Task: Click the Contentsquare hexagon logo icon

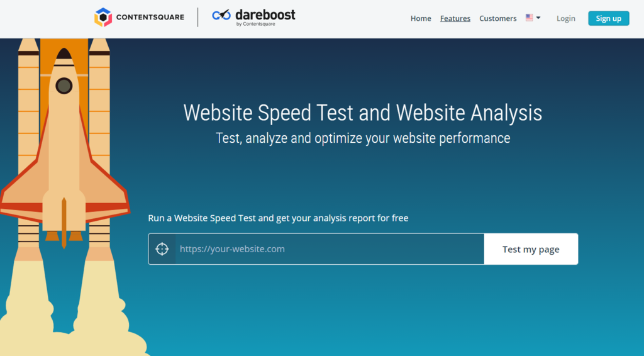Action: point(103,17)
